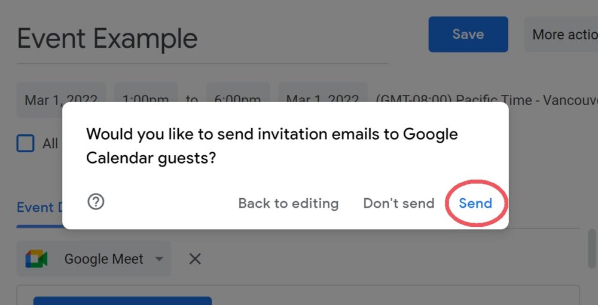Open the More actions menu
This screenshot has width=598, height=305.
[x=562, y=34]
